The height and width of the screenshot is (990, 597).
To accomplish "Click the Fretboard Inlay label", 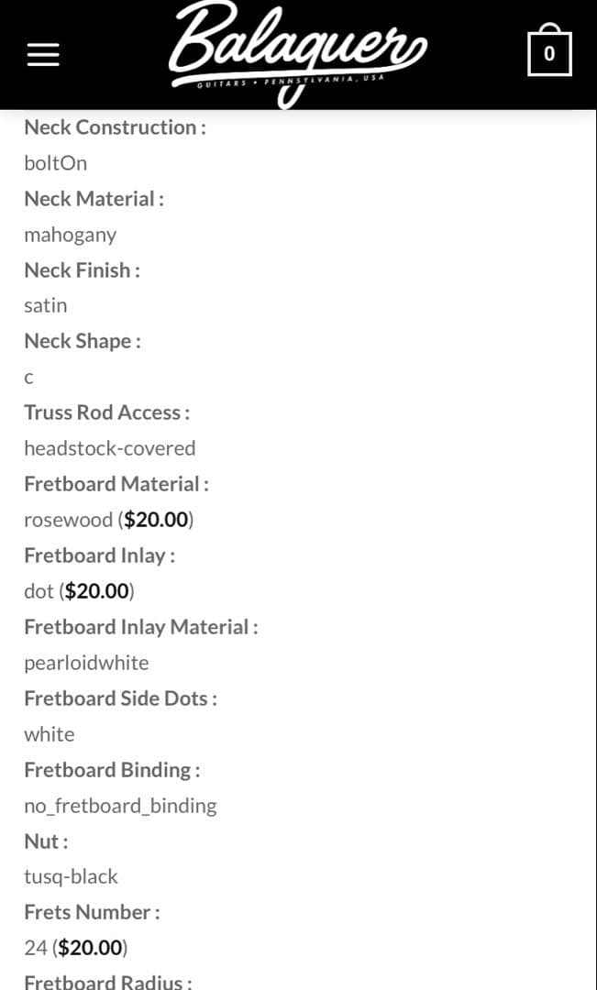I will click(99, 555).
